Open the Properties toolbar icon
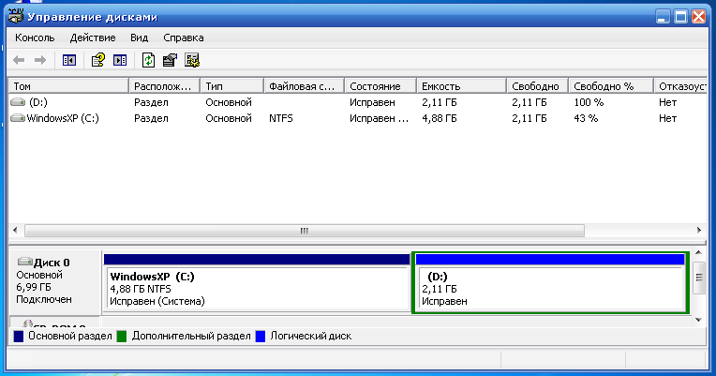Image resolution: width=716 pixels, height=376 pixels. coord(170,60)
